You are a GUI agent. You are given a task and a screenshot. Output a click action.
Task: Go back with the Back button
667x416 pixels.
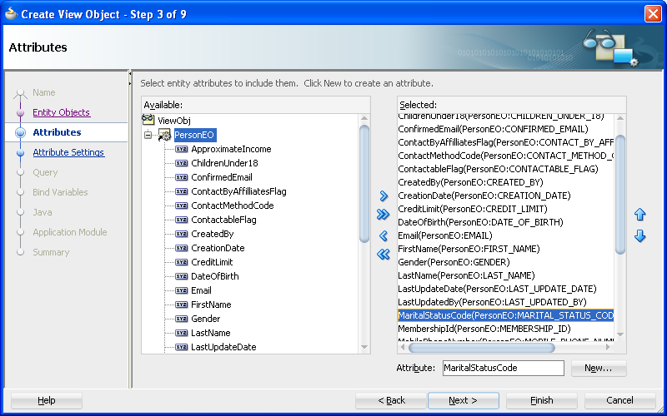click(x=391, y=400)
